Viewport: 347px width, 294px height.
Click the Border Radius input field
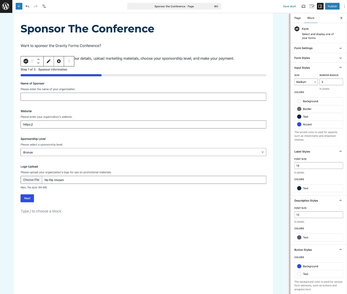click(x=331, y=82)
